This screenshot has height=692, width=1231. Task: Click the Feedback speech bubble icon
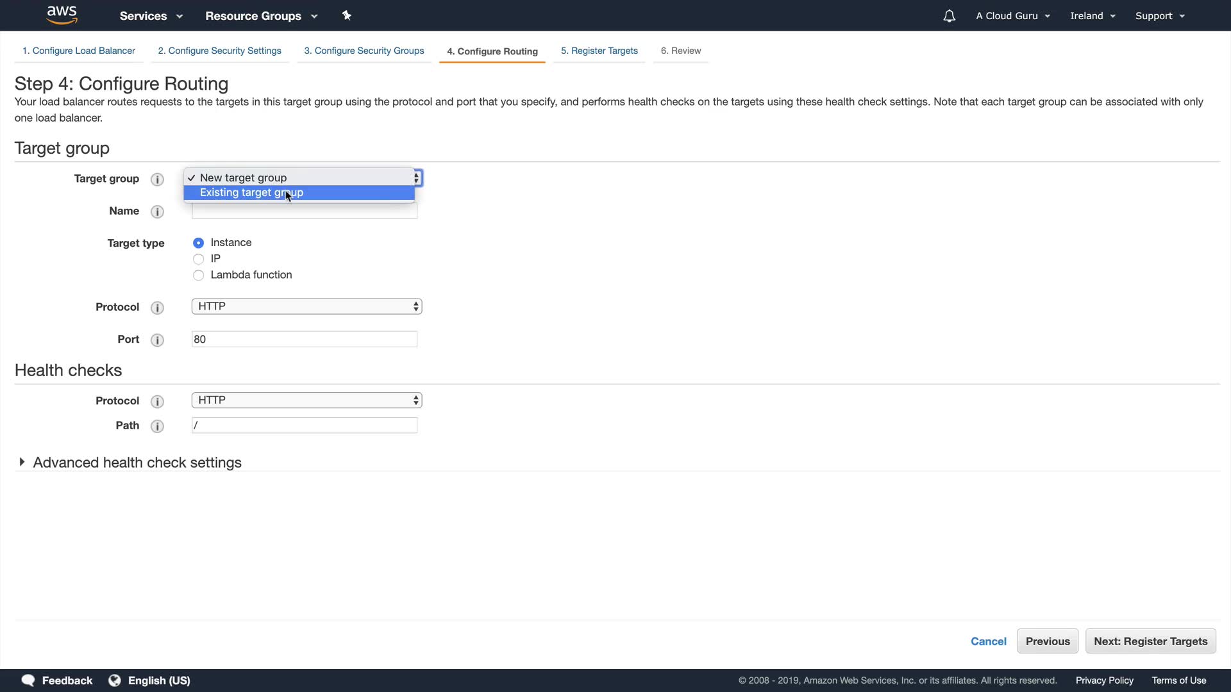(x=28, y=680)
